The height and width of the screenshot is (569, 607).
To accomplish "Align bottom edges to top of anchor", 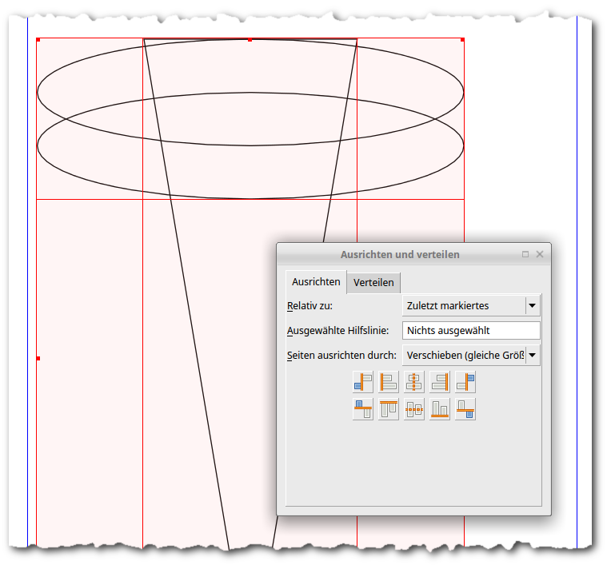I will (x=363, y=409).
